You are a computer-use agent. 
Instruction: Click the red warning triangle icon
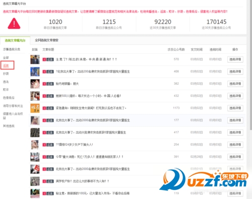[x=14, y=24]
